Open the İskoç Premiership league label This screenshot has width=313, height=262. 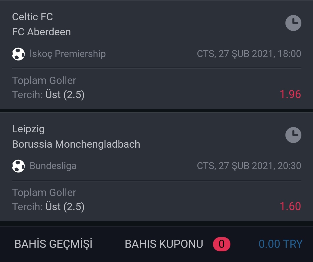[x=68, y=54]
